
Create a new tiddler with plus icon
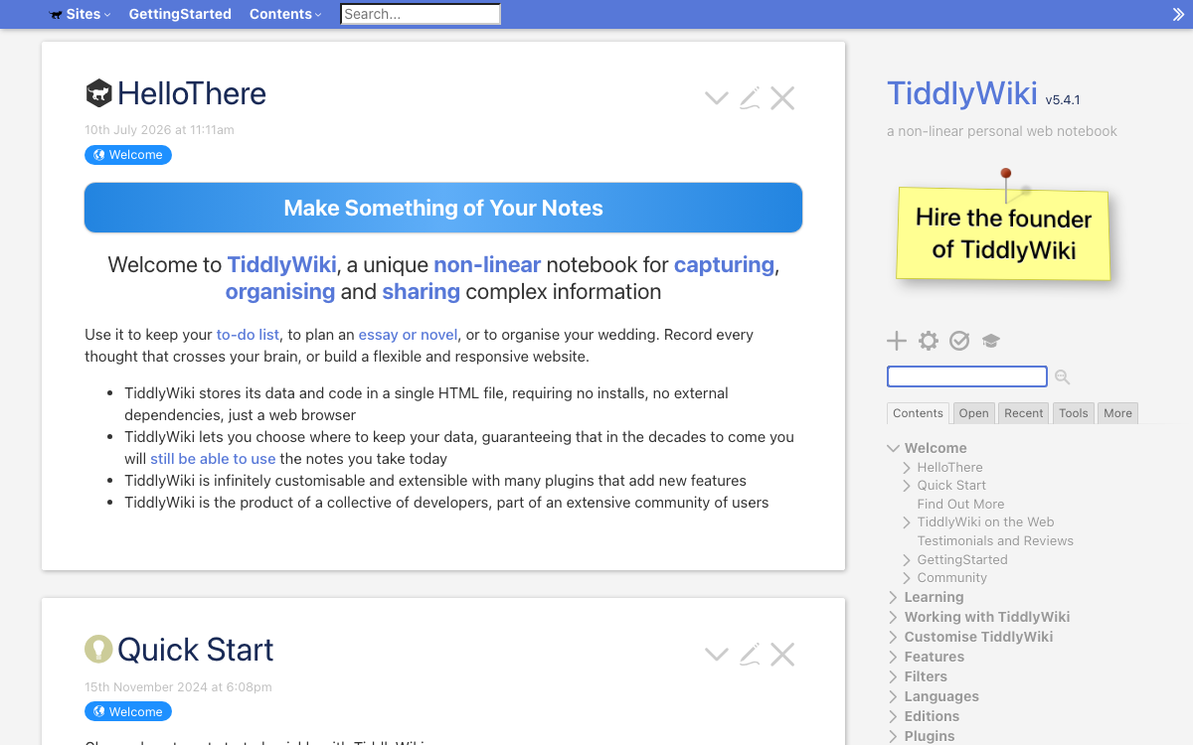click(x=897, y=341)
